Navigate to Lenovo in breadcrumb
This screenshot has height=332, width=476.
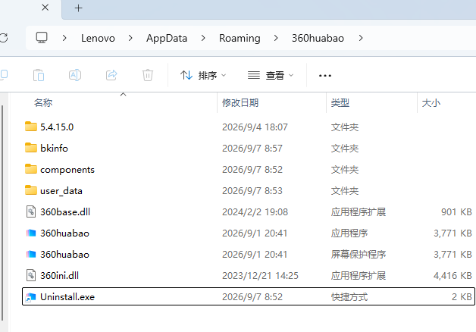tap(98, 38)
